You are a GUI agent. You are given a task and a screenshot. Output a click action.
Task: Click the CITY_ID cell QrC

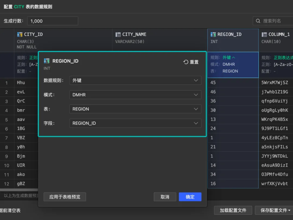coord(21,101)
